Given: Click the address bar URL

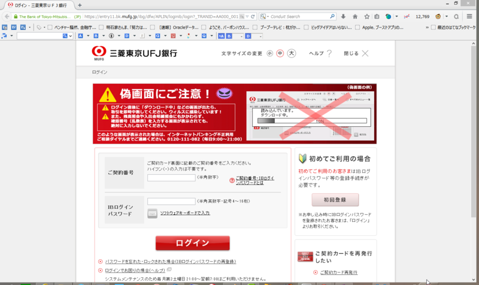Looking at the screenshot, I should click(161, 17).
